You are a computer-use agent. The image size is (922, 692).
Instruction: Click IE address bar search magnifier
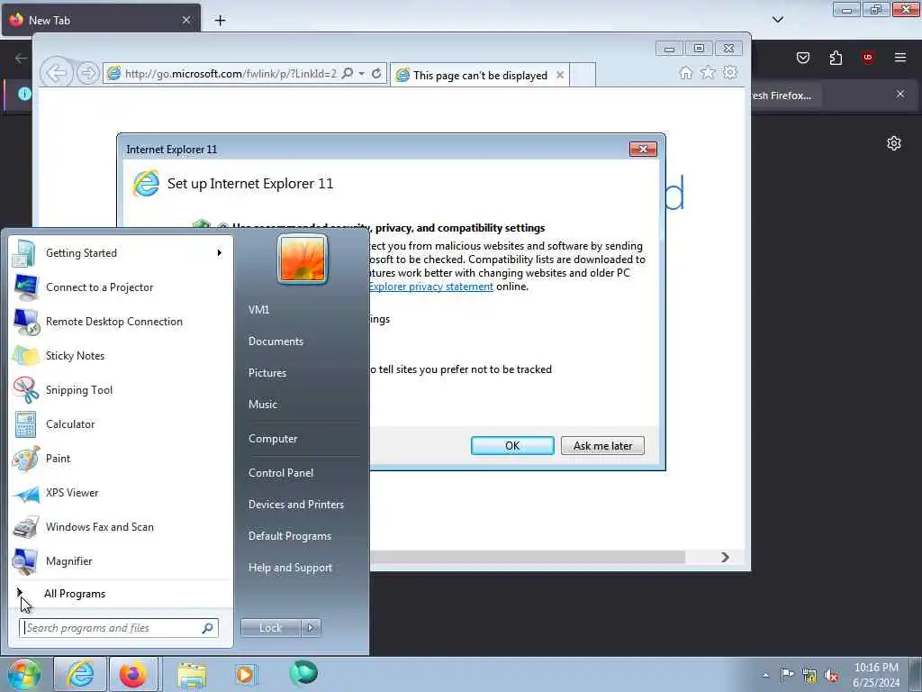pyautogui.click(x=348, y=74)
